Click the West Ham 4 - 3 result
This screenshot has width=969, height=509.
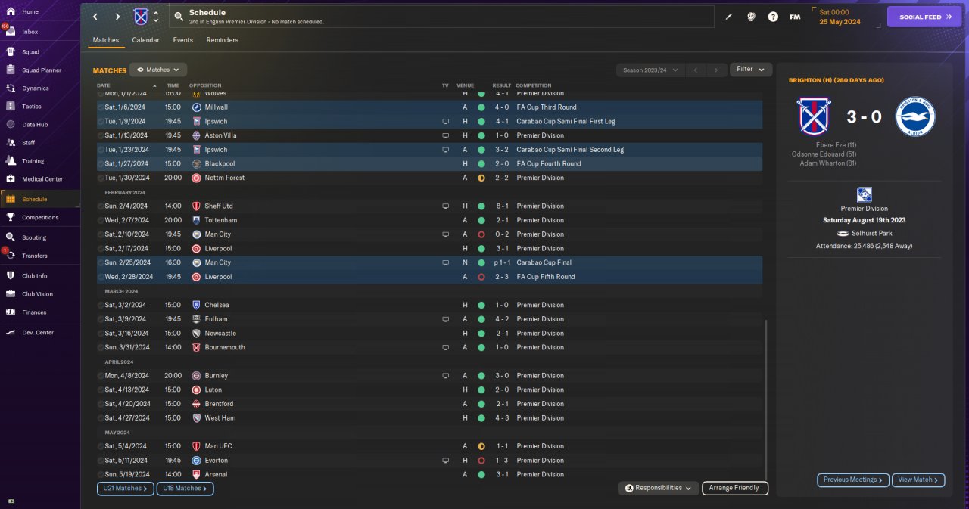click(x=503, y=418)
